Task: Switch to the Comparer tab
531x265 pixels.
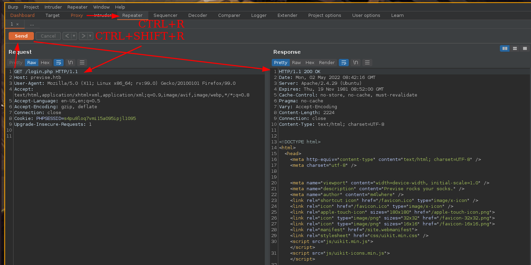Action: pyautogui.click(x=229, y=16)
